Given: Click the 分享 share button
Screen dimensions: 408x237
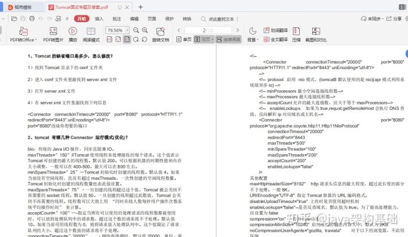Looking at the screenshot, I should pos(394,19).
